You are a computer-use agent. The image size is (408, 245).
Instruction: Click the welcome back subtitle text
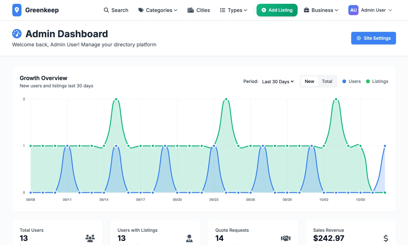coord(84,45)
